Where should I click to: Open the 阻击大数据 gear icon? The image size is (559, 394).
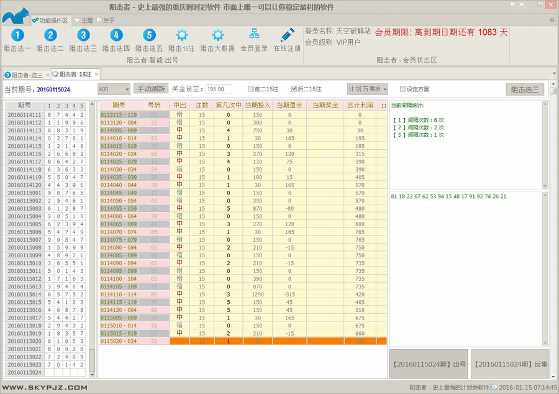(217, 36)
